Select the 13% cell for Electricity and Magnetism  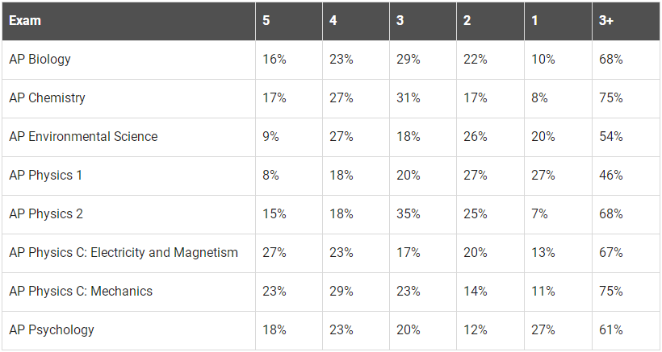[x=543, y=253]
